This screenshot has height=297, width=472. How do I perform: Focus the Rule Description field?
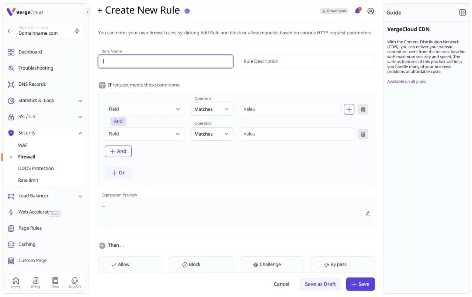[x=307, y=61]
